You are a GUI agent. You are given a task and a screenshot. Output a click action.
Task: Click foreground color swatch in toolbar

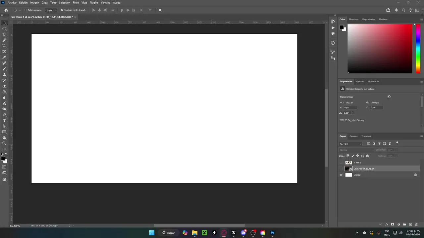[3, 159]
